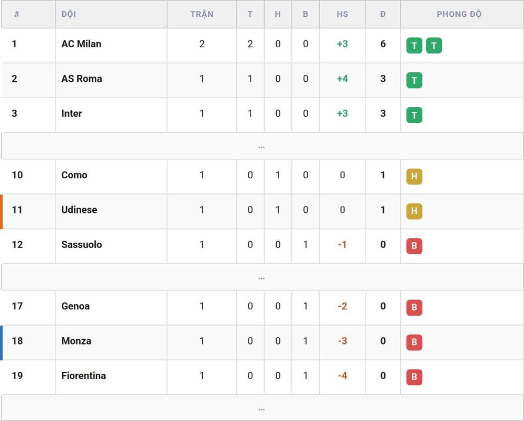The image size is (524, 421).
Task: Click Sassuolo's red B form badge
Action: pyautogui.click(x=414, y=246)
